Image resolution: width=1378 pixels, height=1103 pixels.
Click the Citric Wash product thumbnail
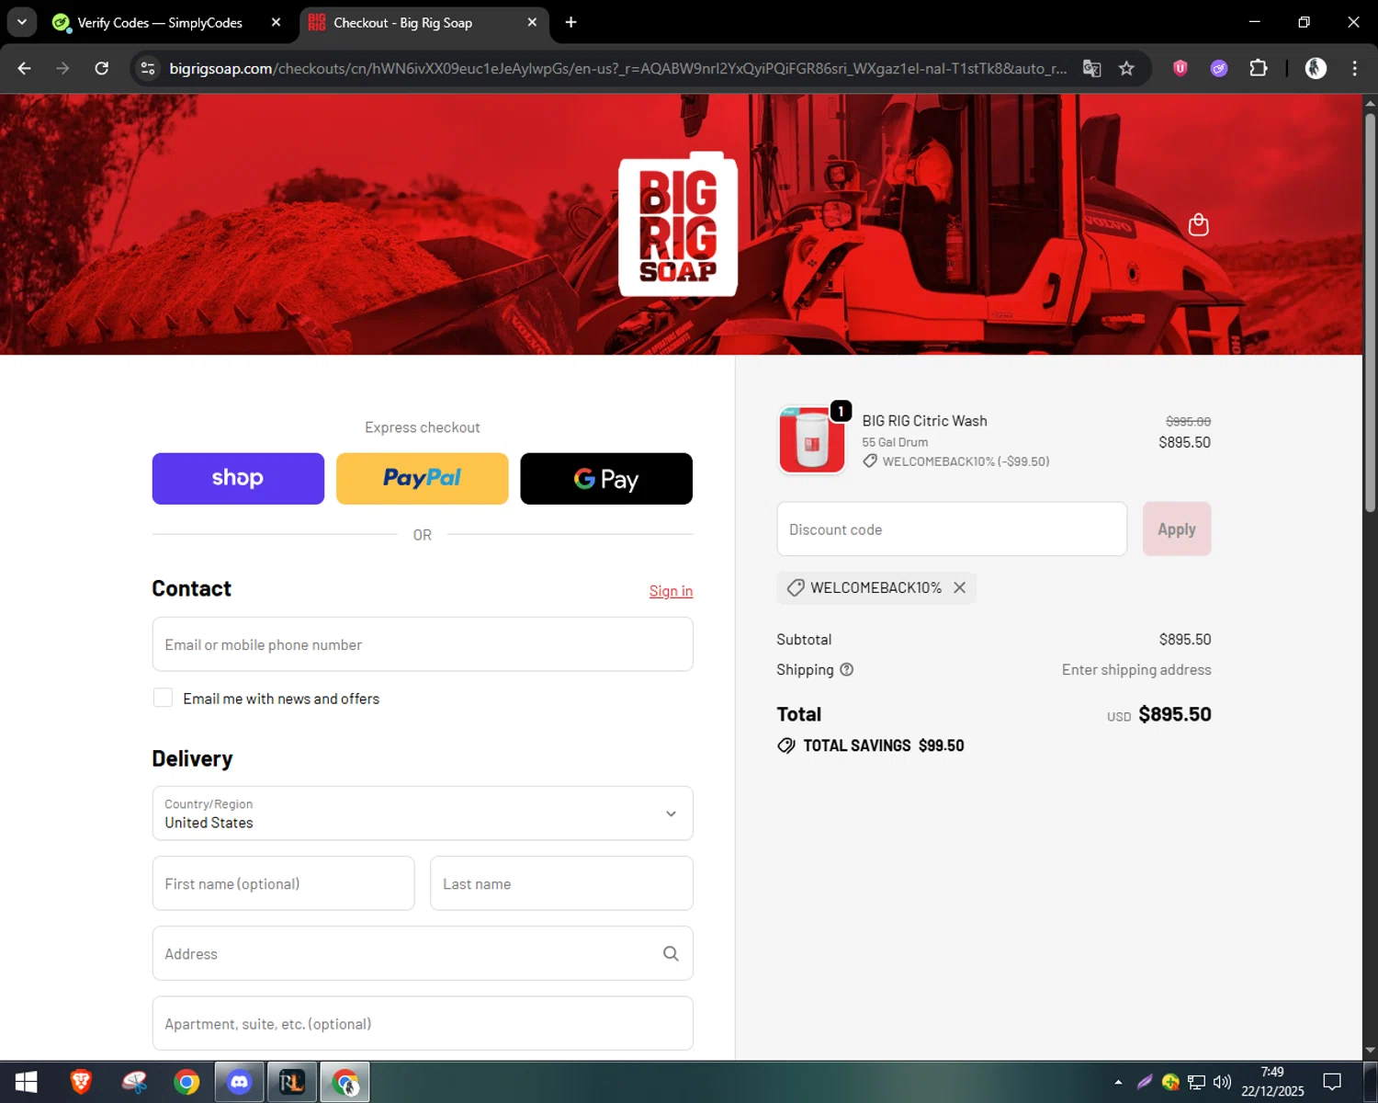(x=812, y=440)
